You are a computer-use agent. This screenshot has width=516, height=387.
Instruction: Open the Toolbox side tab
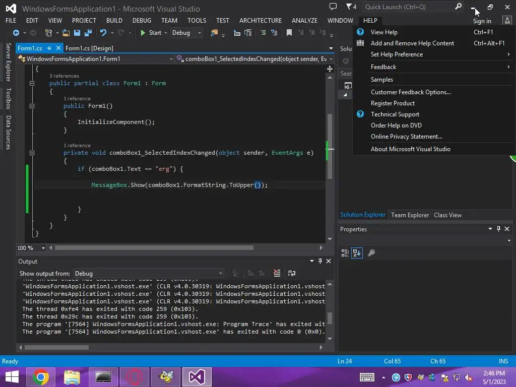tap(8, 98)
